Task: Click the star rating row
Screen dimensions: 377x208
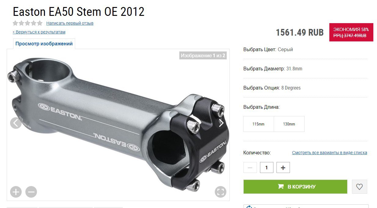Action: [27, 23]
